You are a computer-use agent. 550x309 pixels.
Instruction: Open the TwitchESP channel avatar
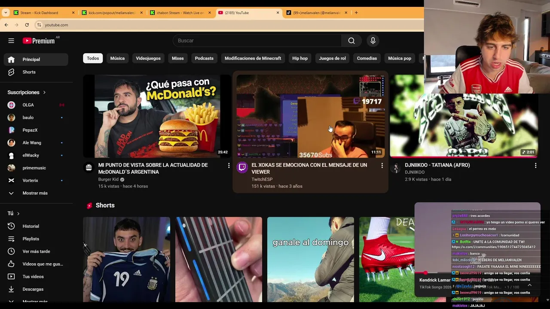pos(242,168)
